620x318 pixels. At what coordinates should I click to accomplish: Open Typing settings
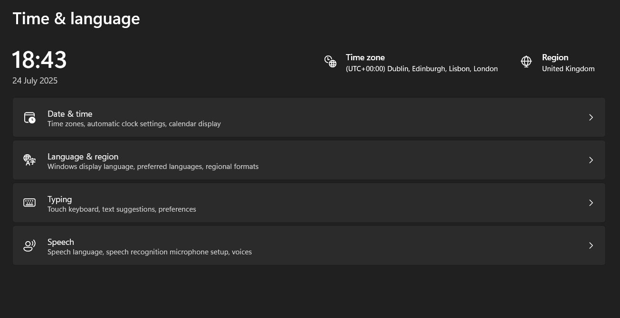point(309,203)
